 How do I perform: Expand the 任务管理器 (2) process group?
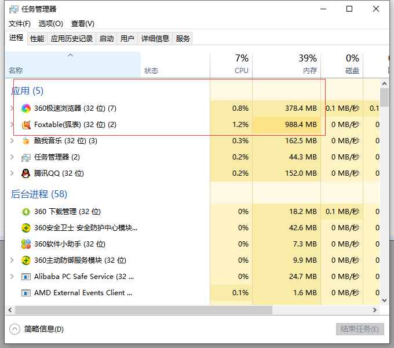12,157
